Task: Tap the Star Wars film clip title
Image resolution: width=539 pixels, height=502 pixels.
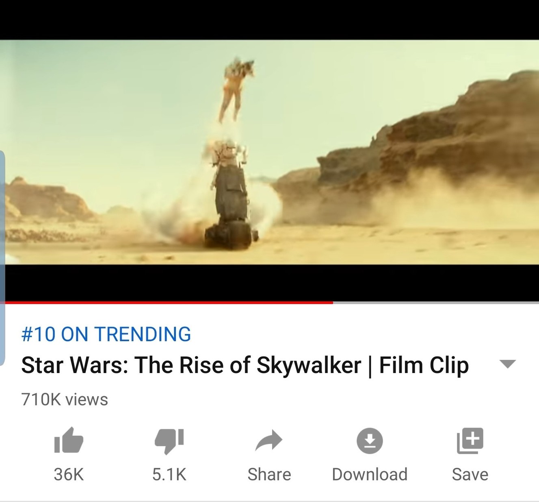Action: [x=245, y=365]
